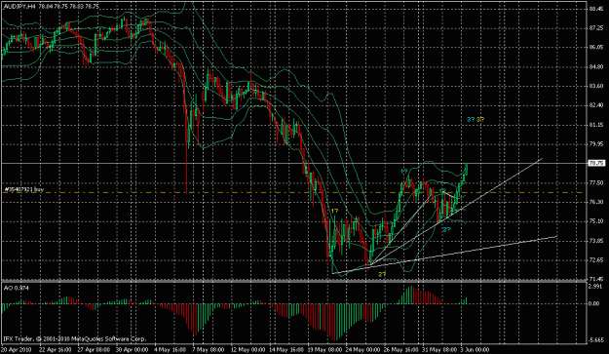Image resolution: width=609 pixels, height=354 pixels.
Task: Click the 83.60 price scale label
Action: point(596,86)
